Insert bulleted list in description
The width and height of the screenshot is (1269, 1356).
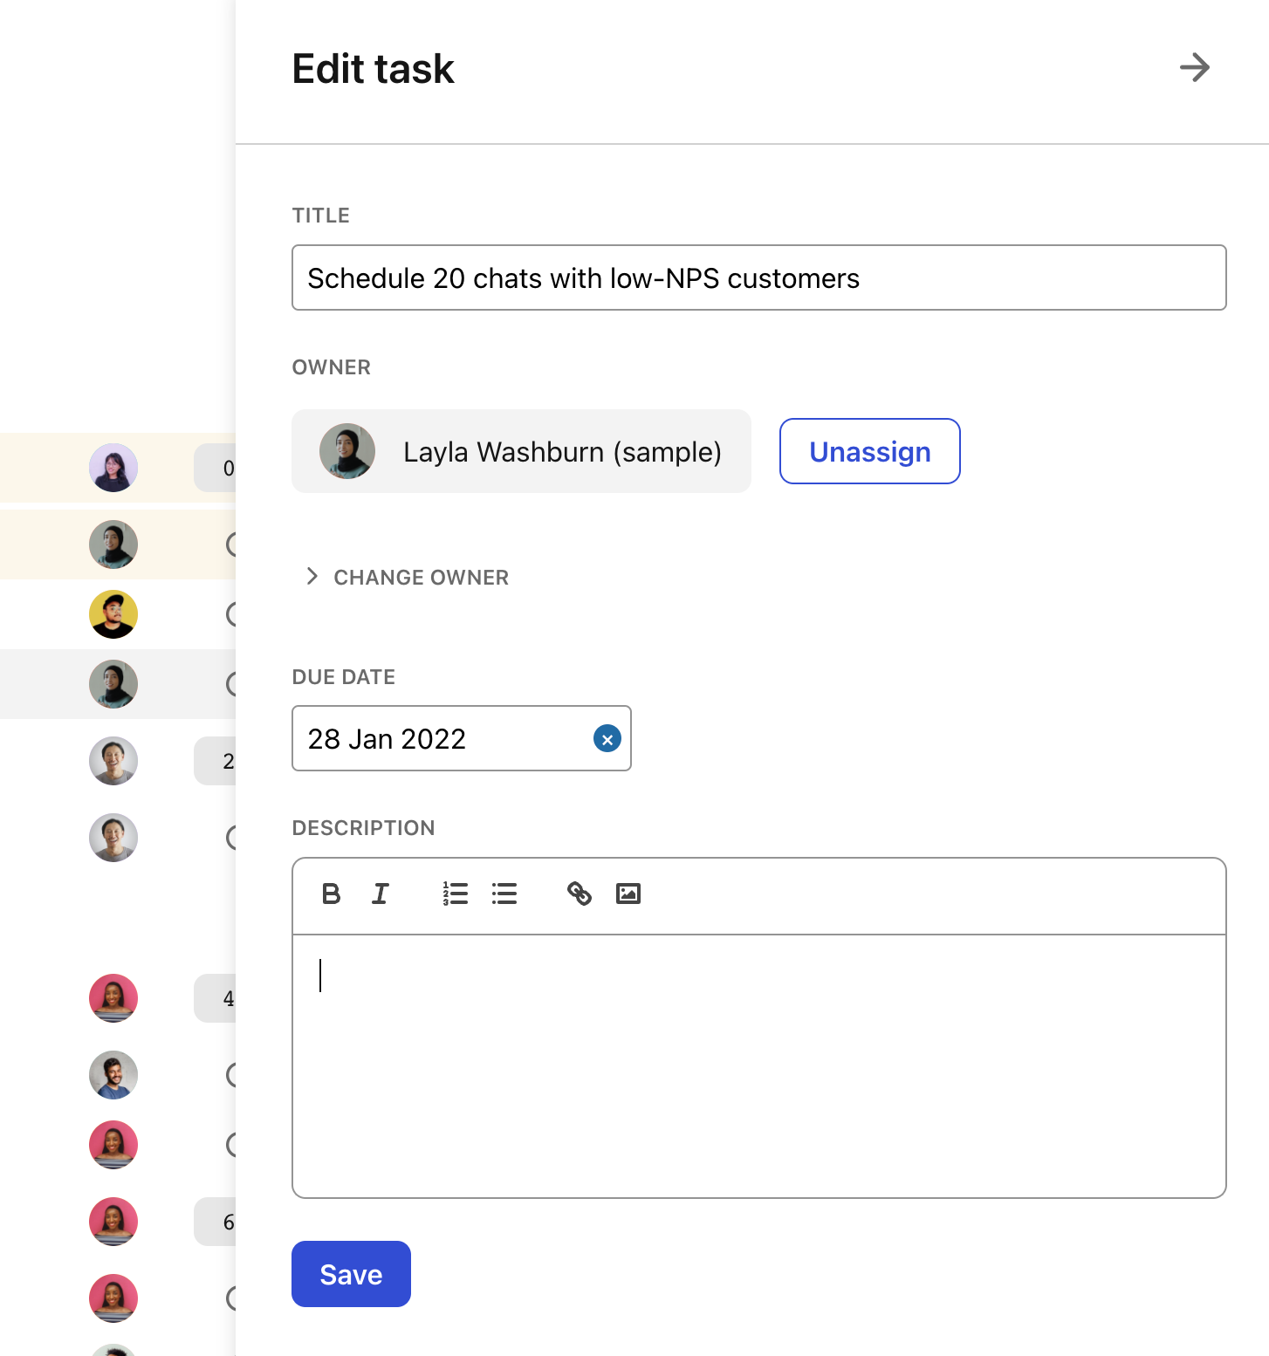504,894
